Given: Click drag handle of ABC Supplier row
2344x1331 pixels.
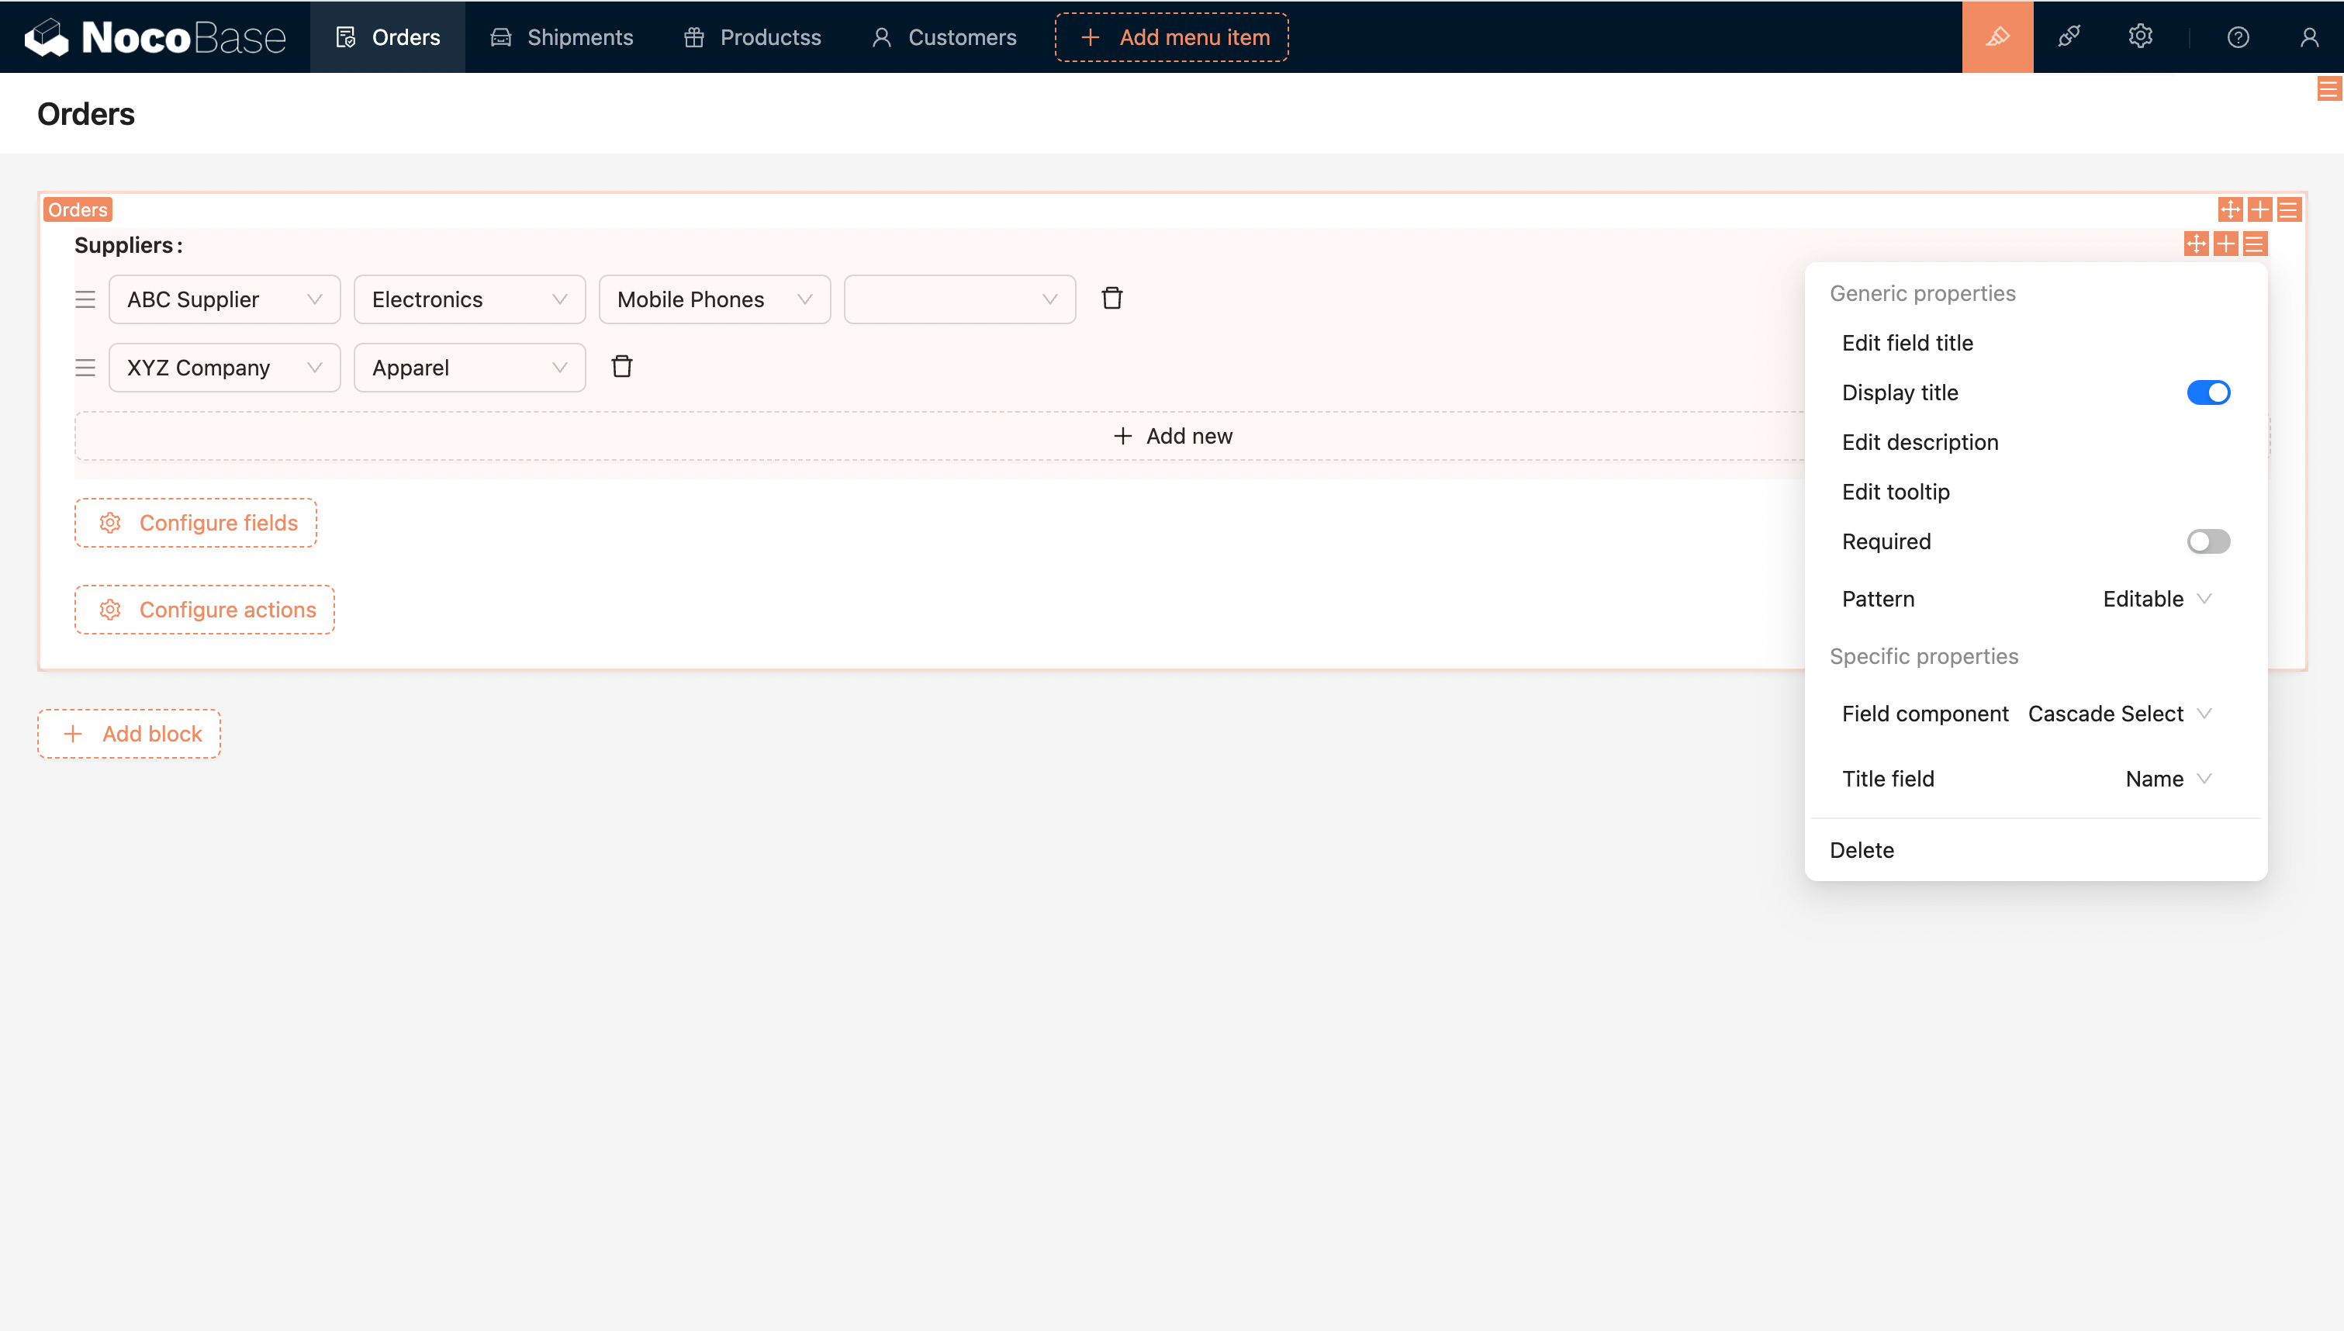Looking at the screenshot, I should tap(85, 300).
